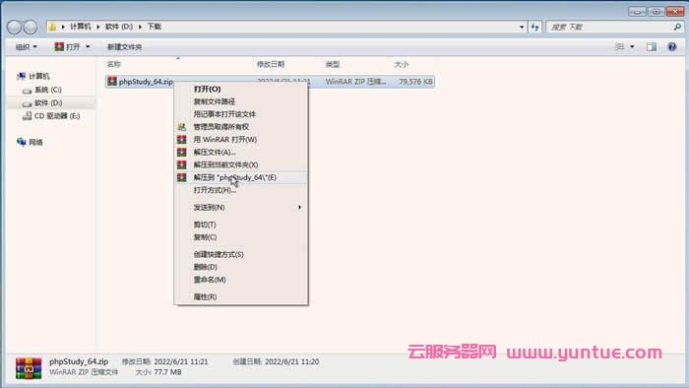Click breadcrumb arrow after 软件 (D:)
This screenshot has width=689, height=388.
[x=140, y=27]
